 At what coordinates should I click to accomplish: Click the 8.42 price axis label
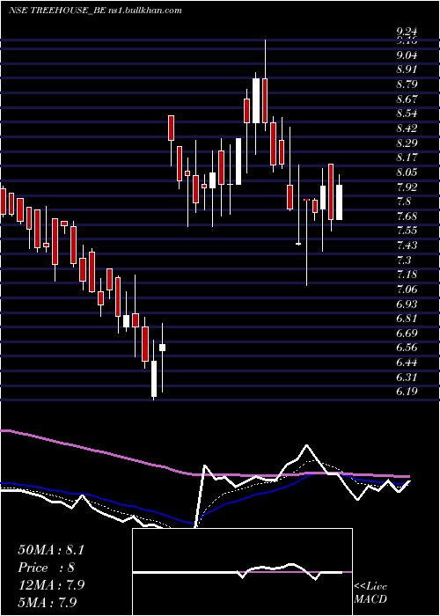pyautogui.click(x=407, y=128)
